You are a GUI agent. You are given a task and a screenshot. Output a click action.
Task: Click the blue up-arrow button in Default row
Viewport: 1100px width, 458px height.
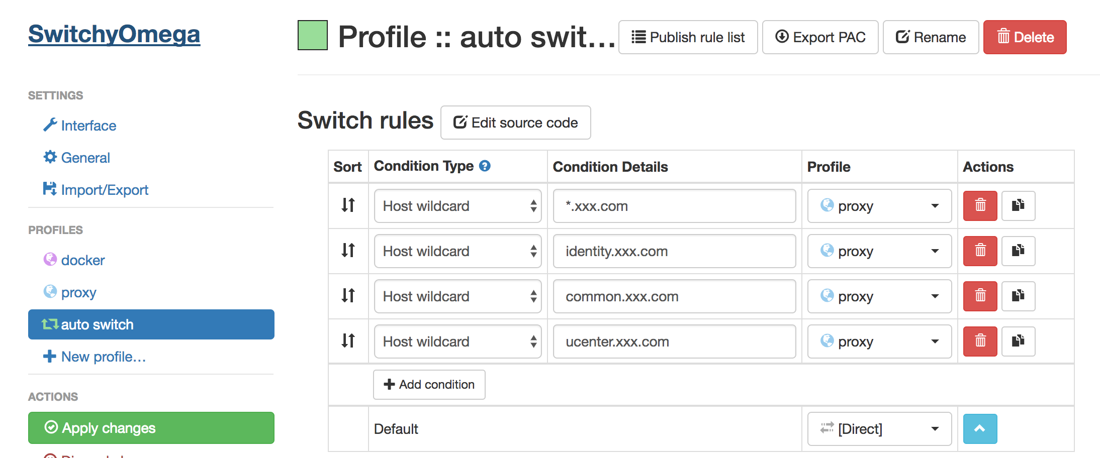[980, 429]
